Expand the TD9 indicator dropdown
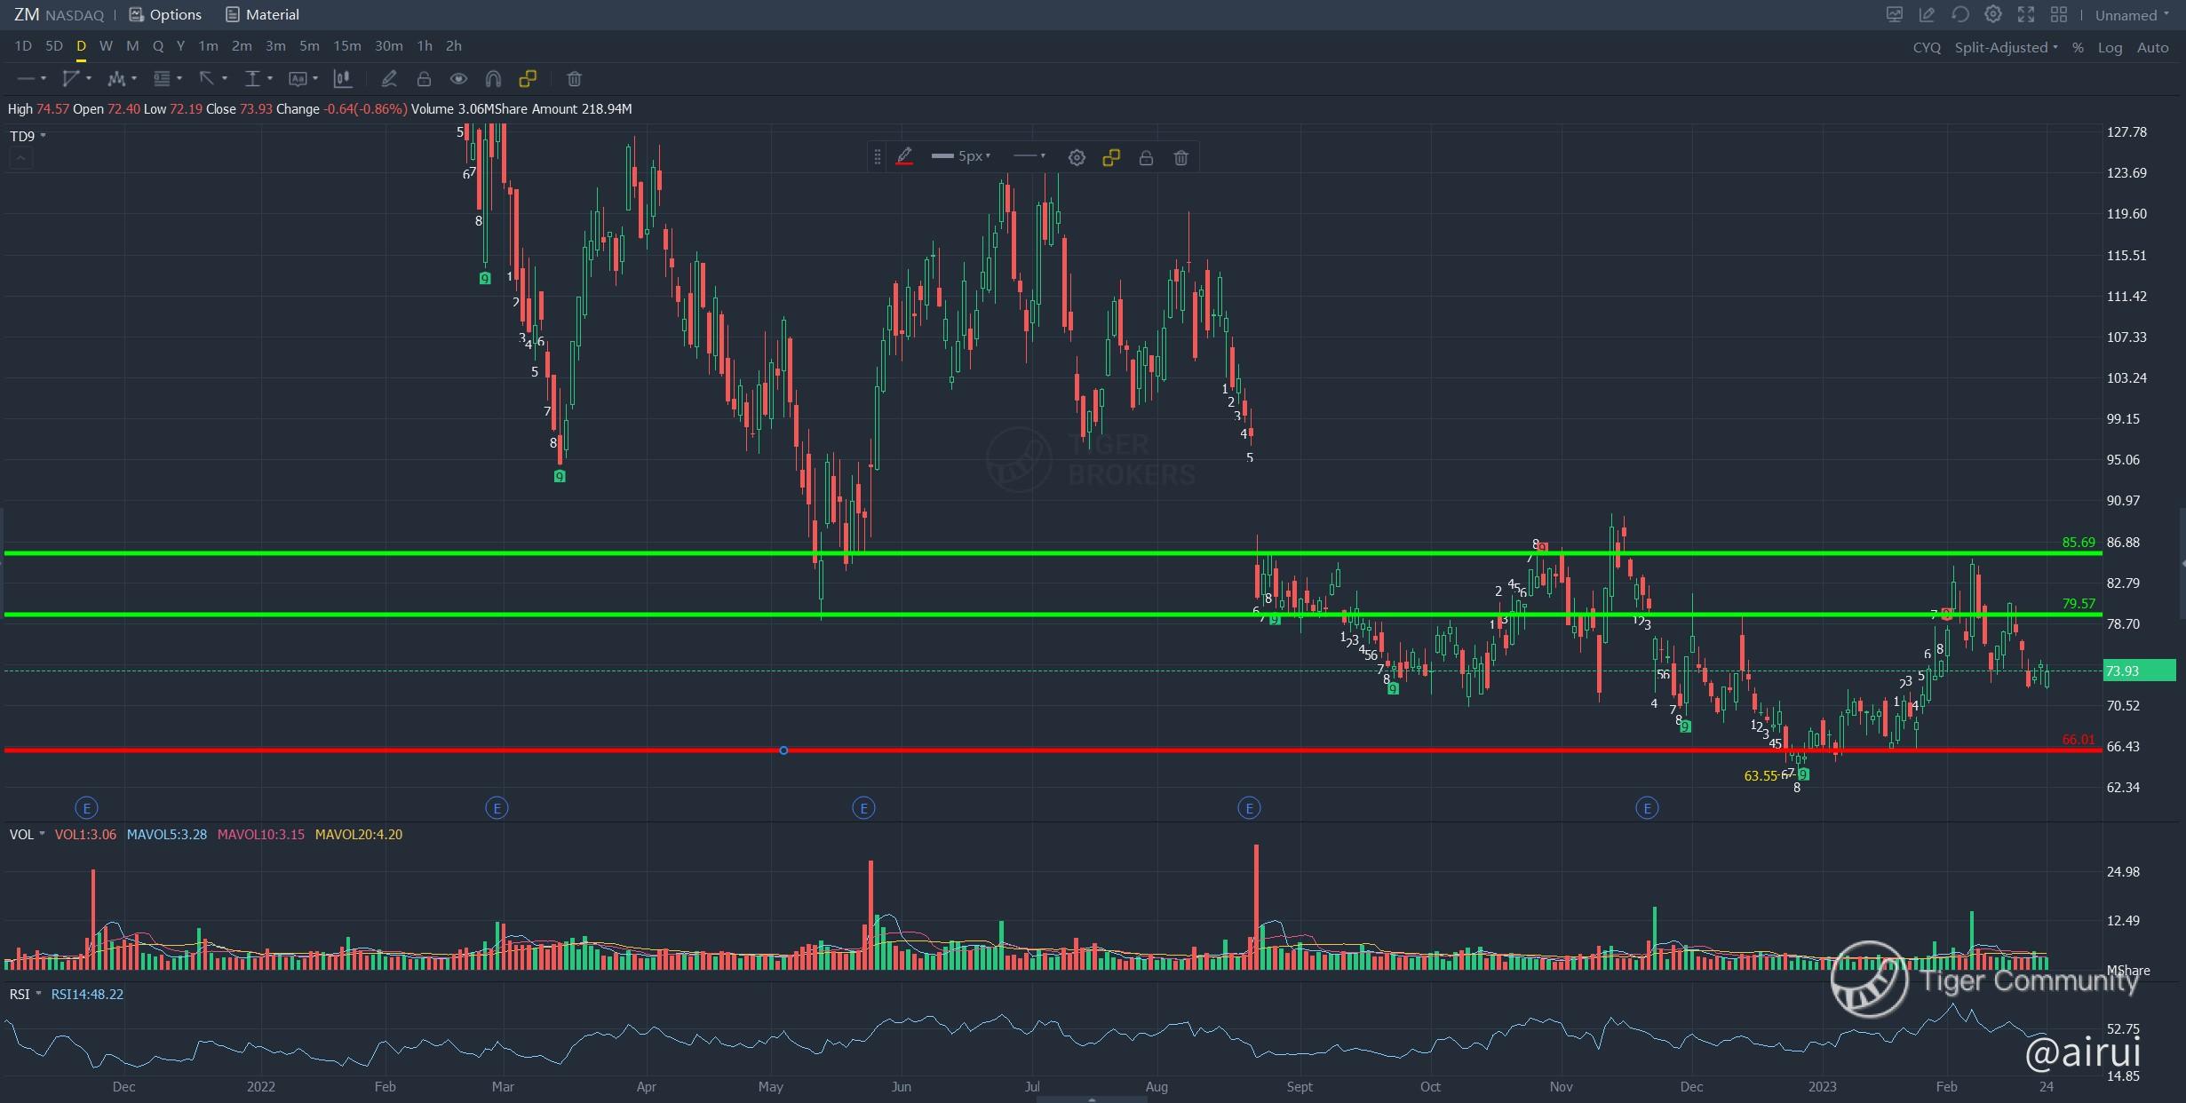Viewport: 2186px width, 1103px height. point(43,136)
